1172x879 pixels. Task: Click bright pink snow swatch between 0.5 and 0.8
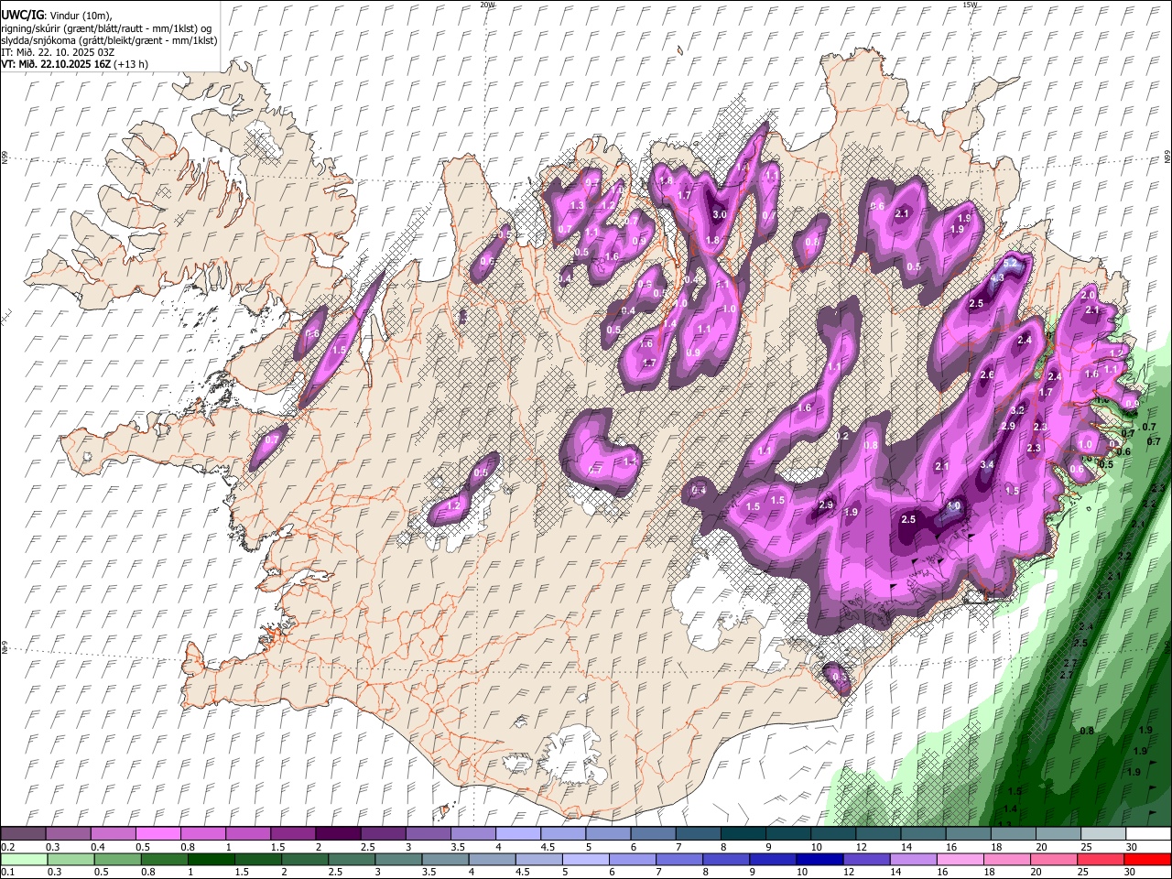[160, 834]
